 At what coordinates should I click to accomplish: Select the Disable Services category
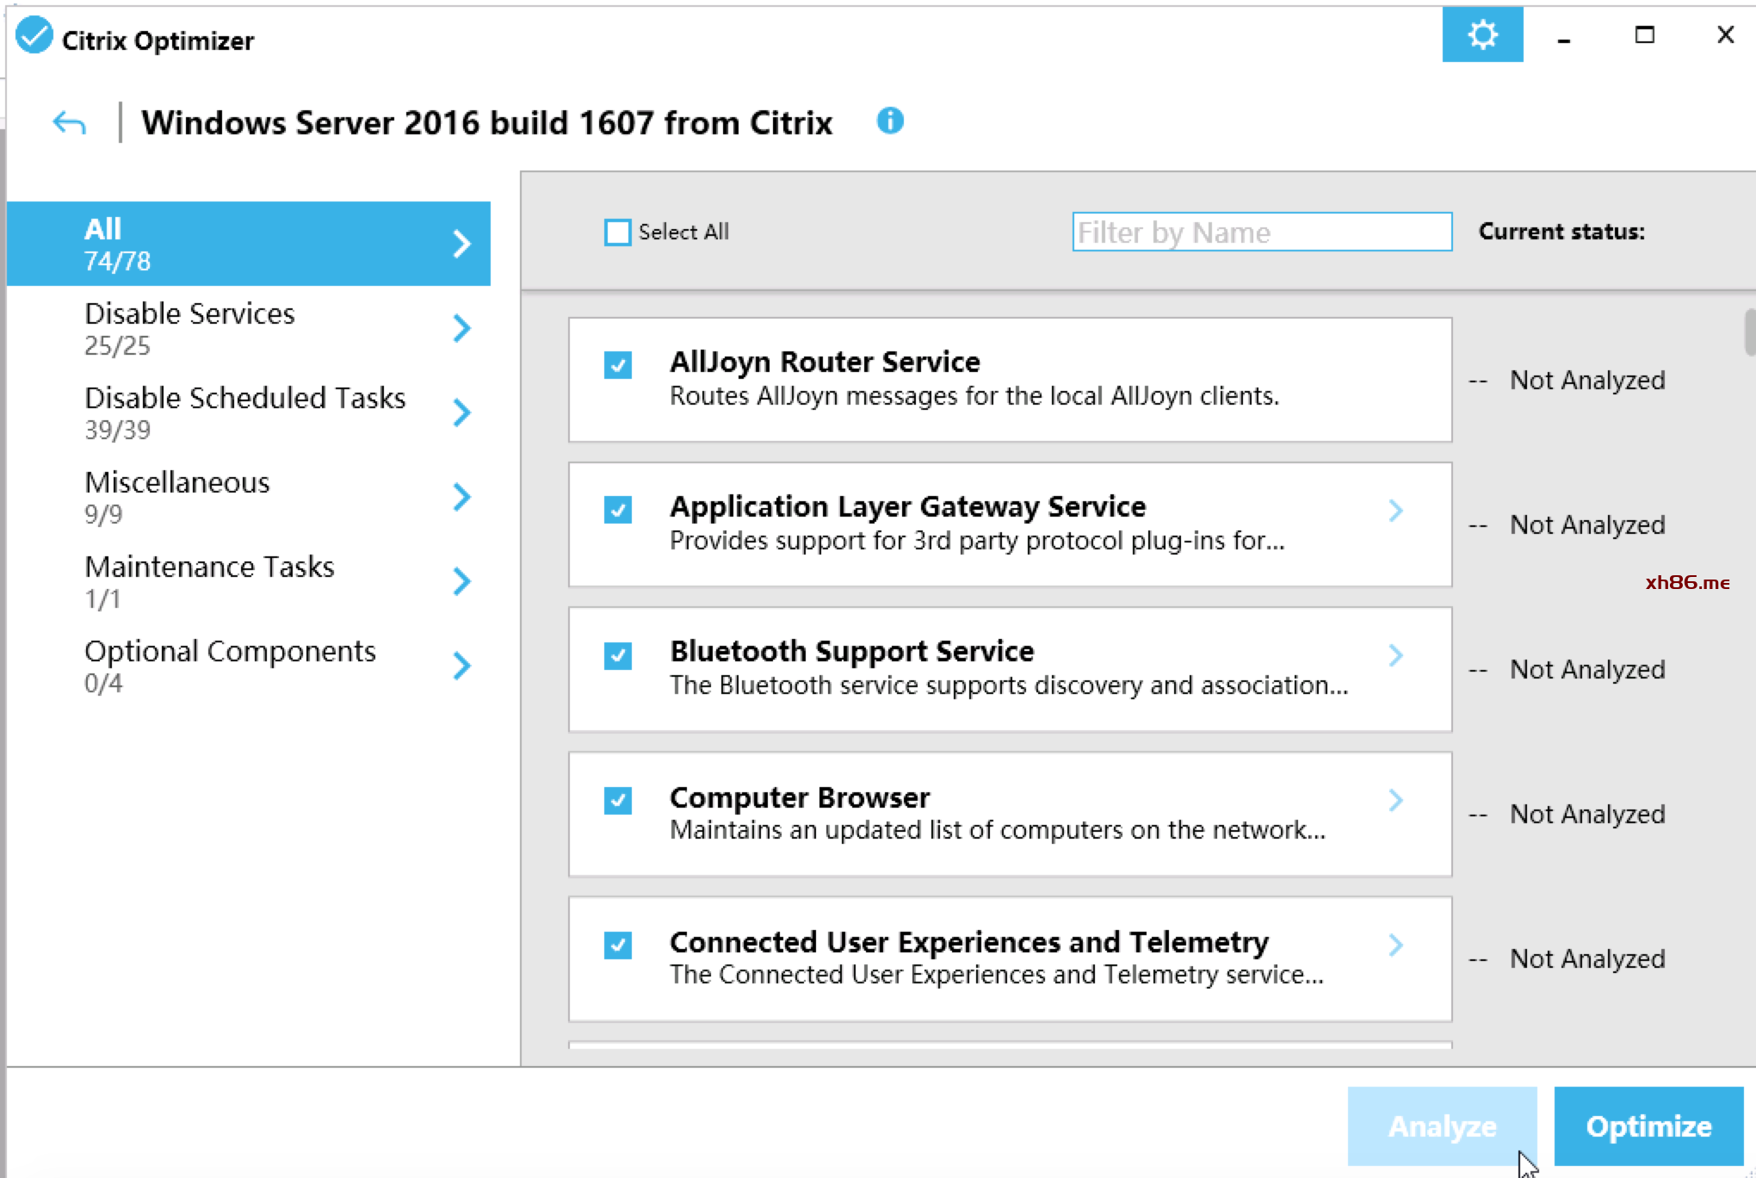point(248,328)
